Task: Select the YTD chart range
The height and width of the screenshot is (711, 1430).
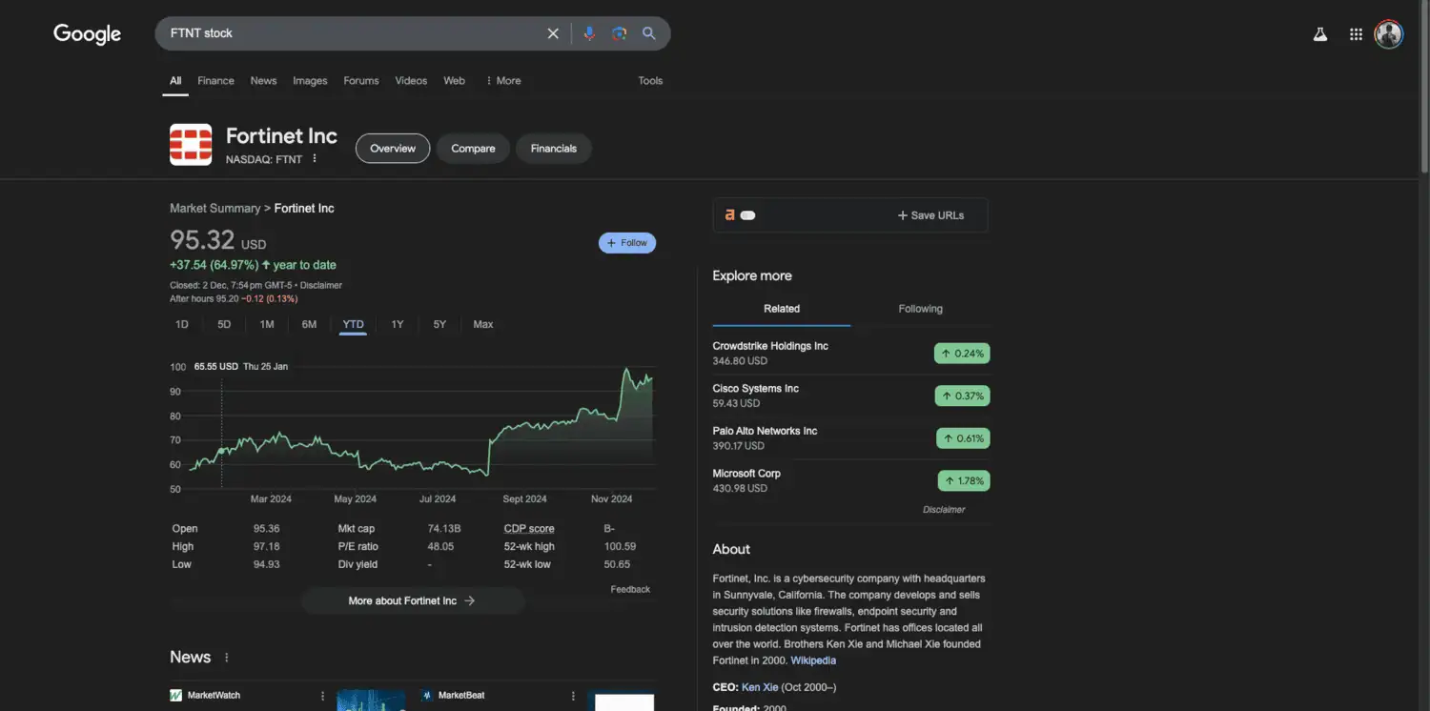Action: click(353, 325)
